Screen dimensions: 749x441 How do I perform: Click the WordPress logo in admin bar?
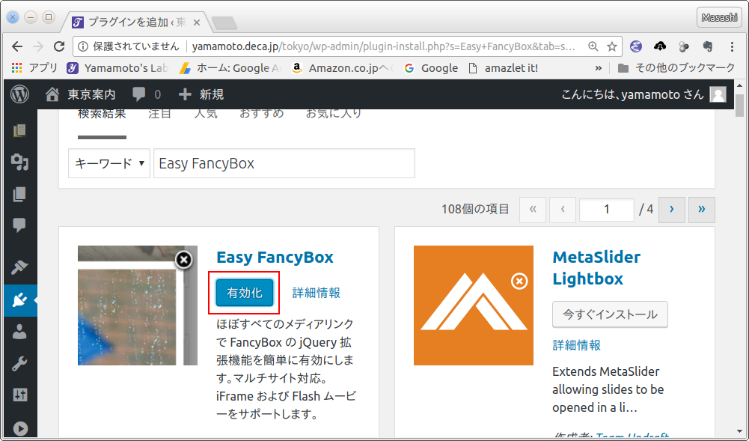pos(19,94)
